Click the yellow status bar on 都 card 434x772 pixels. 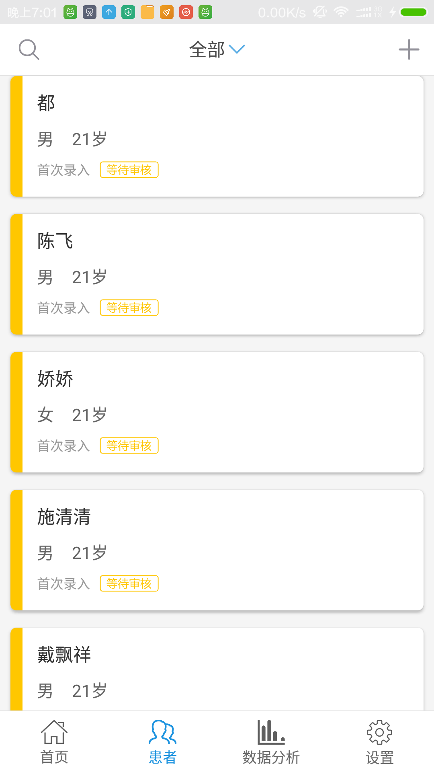point(16,136)
